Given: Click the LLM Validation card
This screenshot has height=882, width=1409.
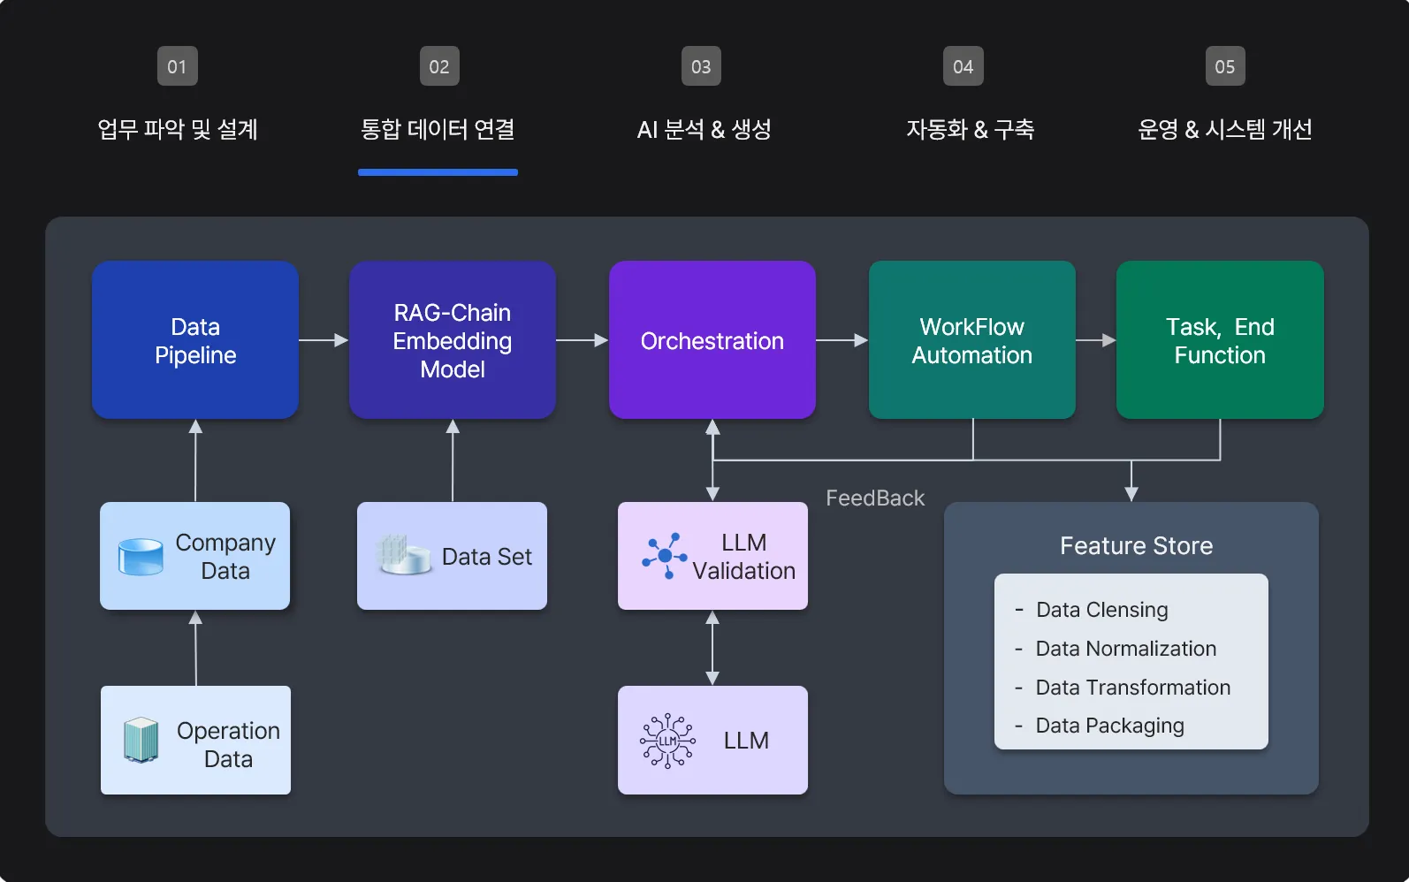Looking at the screenshot, I should coord(712,556).
